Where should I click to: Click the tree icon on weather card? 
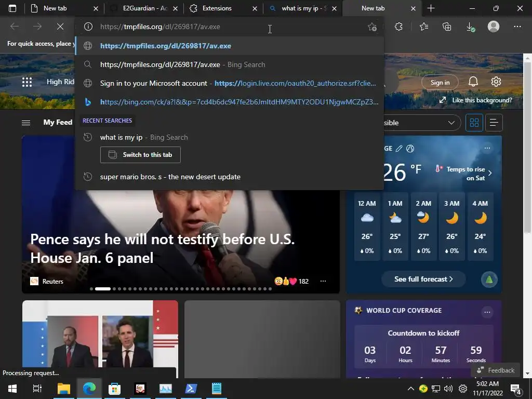tap(489, 280)
